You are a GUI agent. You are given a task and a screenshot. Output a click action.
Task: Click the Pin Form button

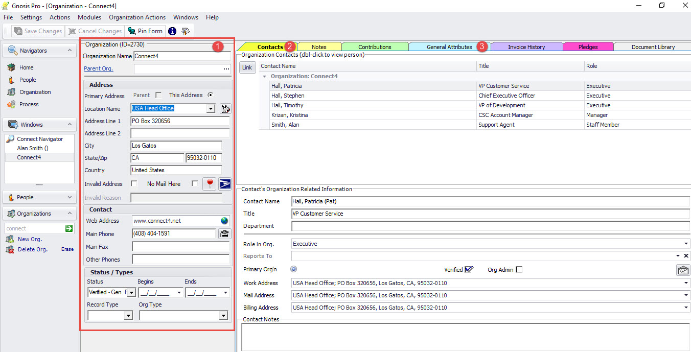click(x=145, y=31)
